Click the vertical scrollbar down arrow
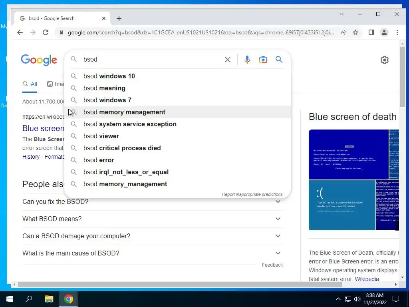 (x=402, y=277)
